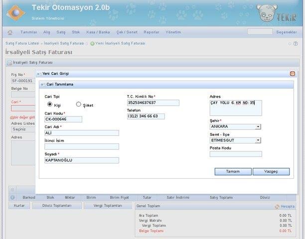Open the Satış menu
Screen dimensions: 305x239
[61, 32]
